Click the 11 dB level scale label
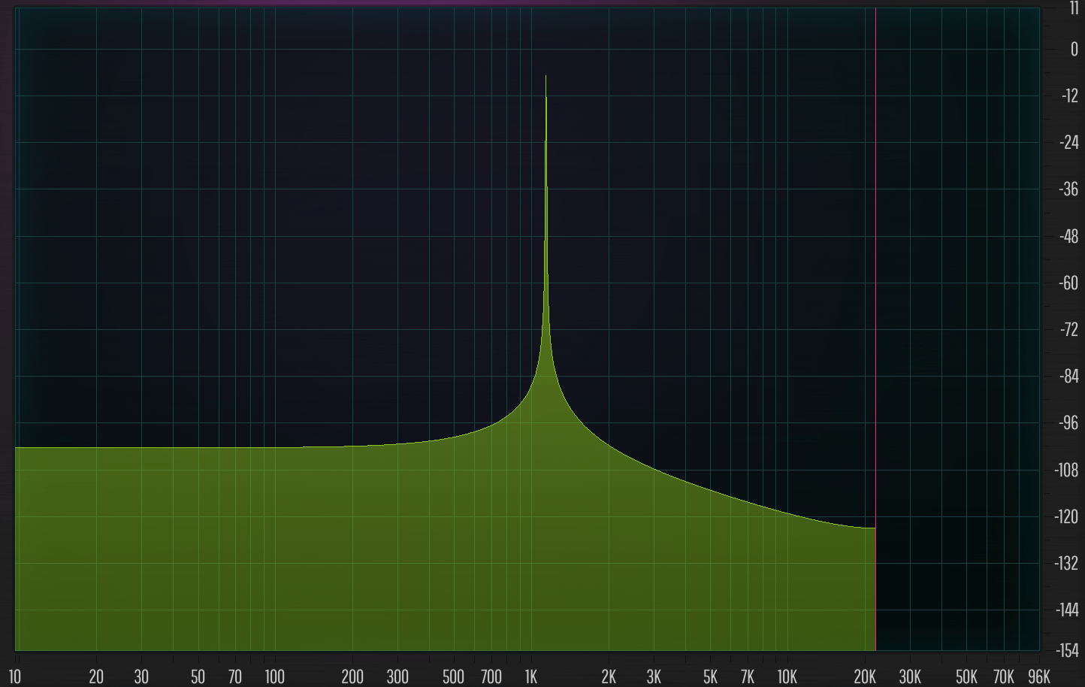Image resolution: width=1085 pixels, height=687 pixels. point(1074,8)
